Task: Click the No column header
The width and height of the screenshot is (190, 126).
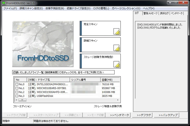Action: pos(21,80)
